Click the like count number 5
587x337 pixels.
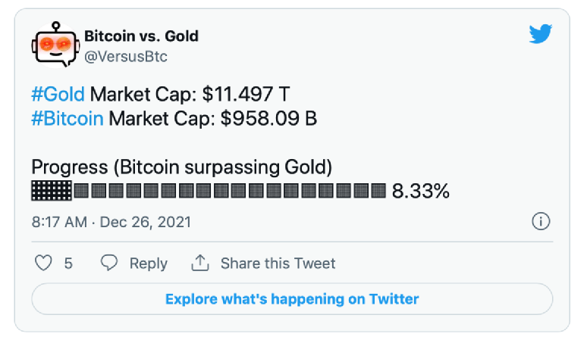coord(68,264)
